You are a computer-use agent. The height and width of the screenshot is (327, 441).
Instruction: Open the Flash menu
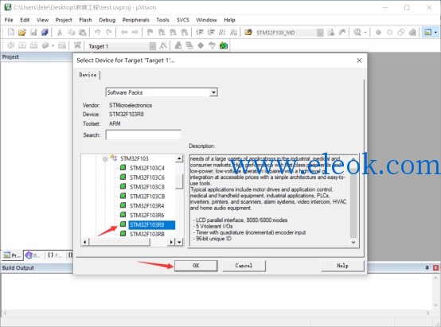[x=85, y=20]
